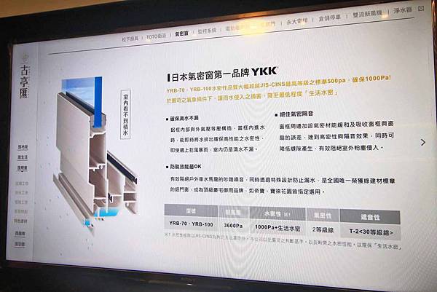Click the heading 日本氣密窗第一品牌 YKK
This screenshot has width=437, height=292.
click(x=222, y=74)
